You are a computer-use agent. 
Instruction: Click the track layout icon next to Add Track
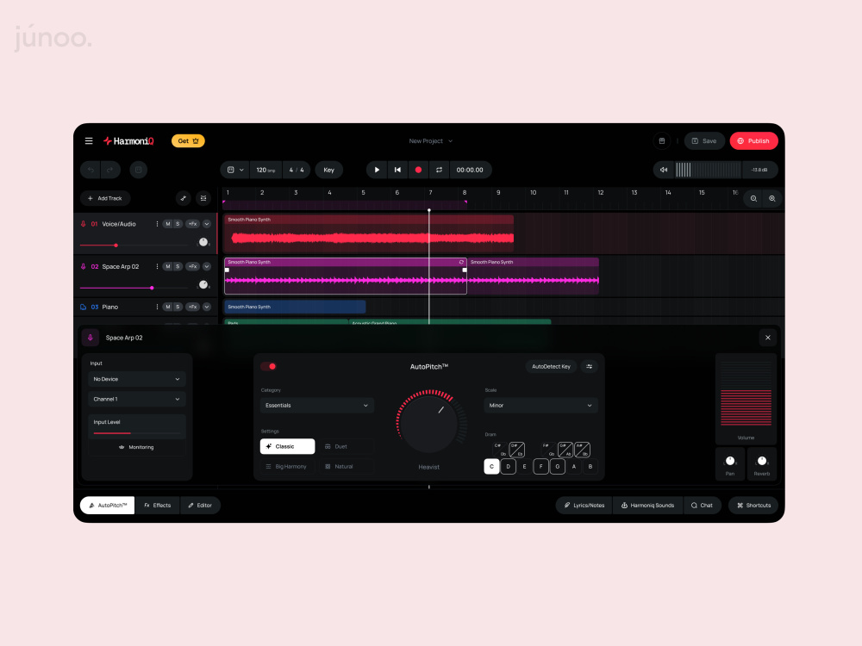[203, 198]
